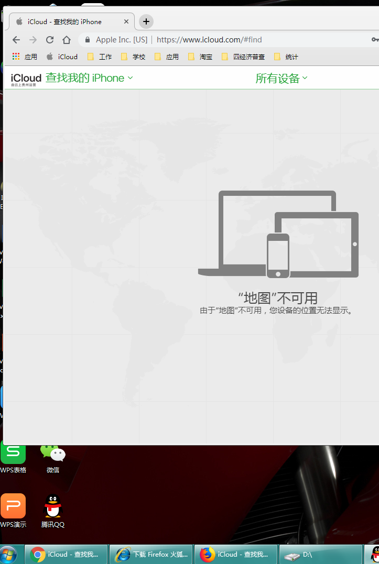Reload the iCloud page
This screenshot has width=379, height=564.
click(50, 40)
